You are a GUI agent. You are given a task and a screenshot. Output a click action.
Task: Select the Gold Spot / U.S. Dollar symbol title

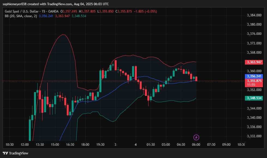[22, 11]
